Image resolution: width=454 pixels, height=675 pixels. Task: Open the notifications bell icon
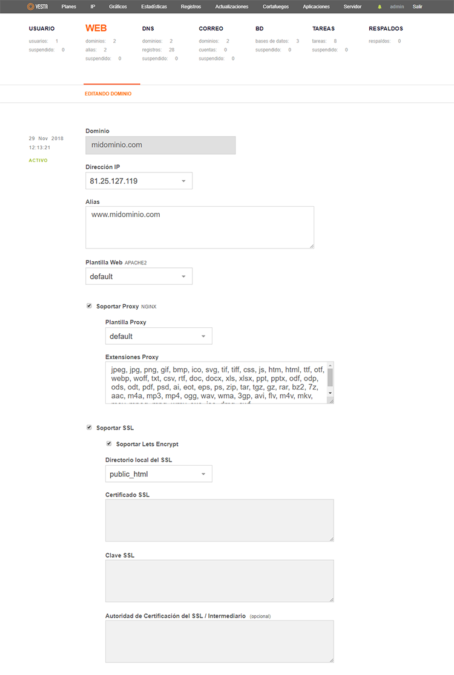[x=380, y=7]
